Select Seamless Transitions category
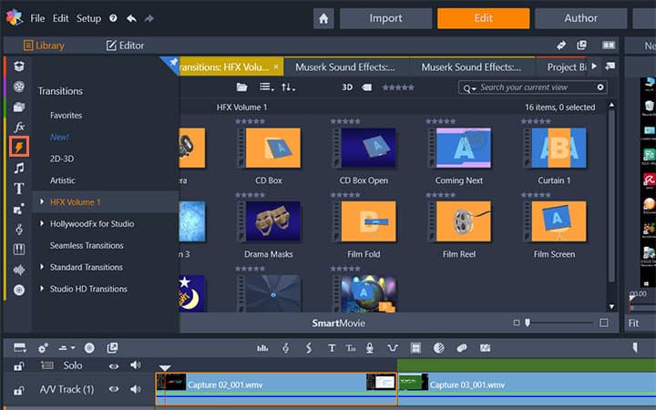 [x=87, y=245]
